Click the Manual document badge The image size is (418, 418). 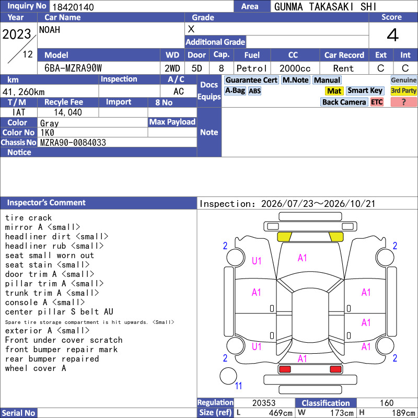coord(327,80)
